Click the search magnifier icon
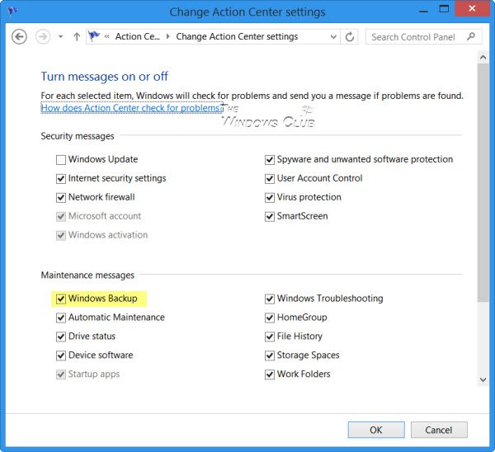 tap(472, 37)
